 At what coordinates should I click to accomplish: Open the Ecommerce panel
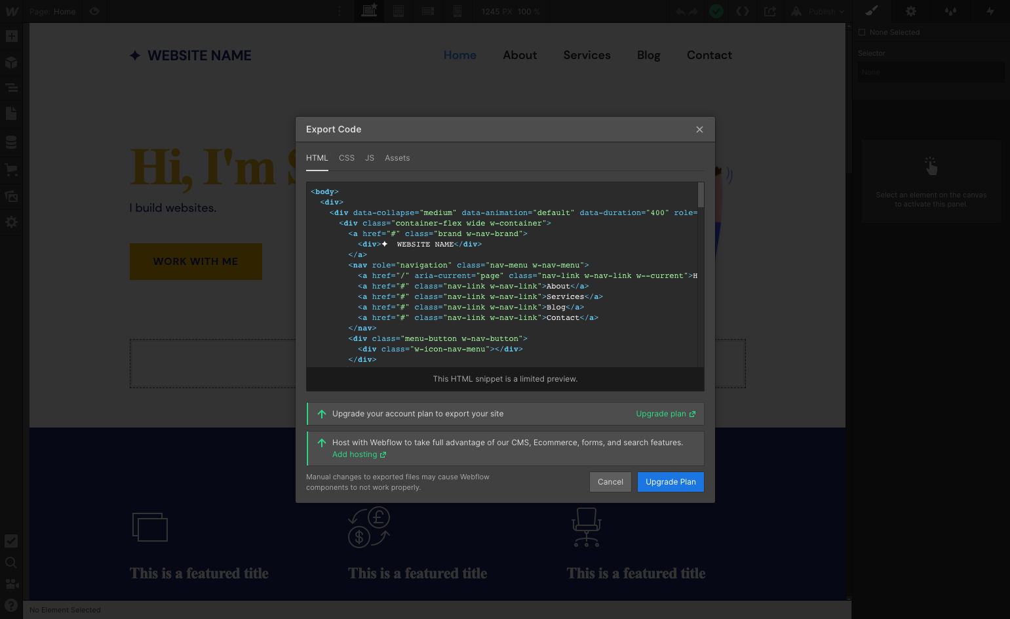tap(11, 169)
